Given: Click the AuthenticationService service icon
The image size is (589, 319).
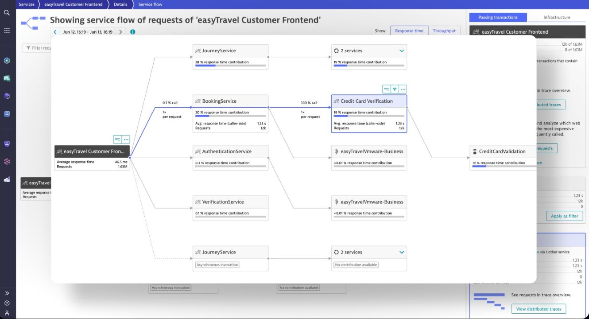Looking at the screenshot, I should pos(198,152).
